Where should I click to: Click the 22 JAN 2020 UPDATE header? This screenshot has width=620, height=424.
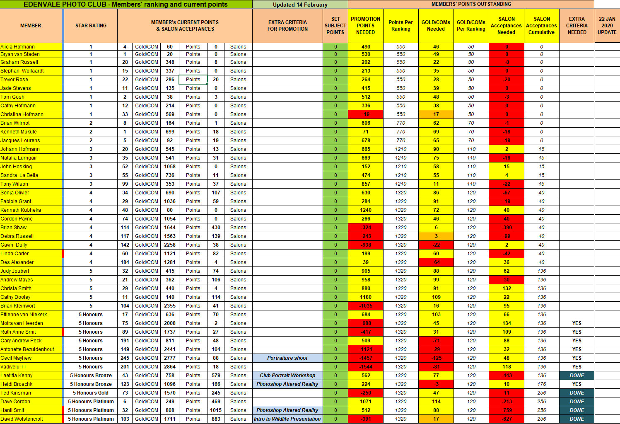(607, 26)
